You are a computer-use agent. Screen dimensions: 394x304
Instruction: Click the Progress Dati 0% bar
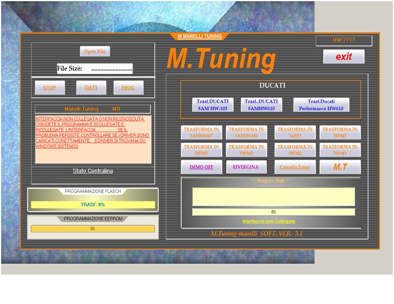coord(274,212)
